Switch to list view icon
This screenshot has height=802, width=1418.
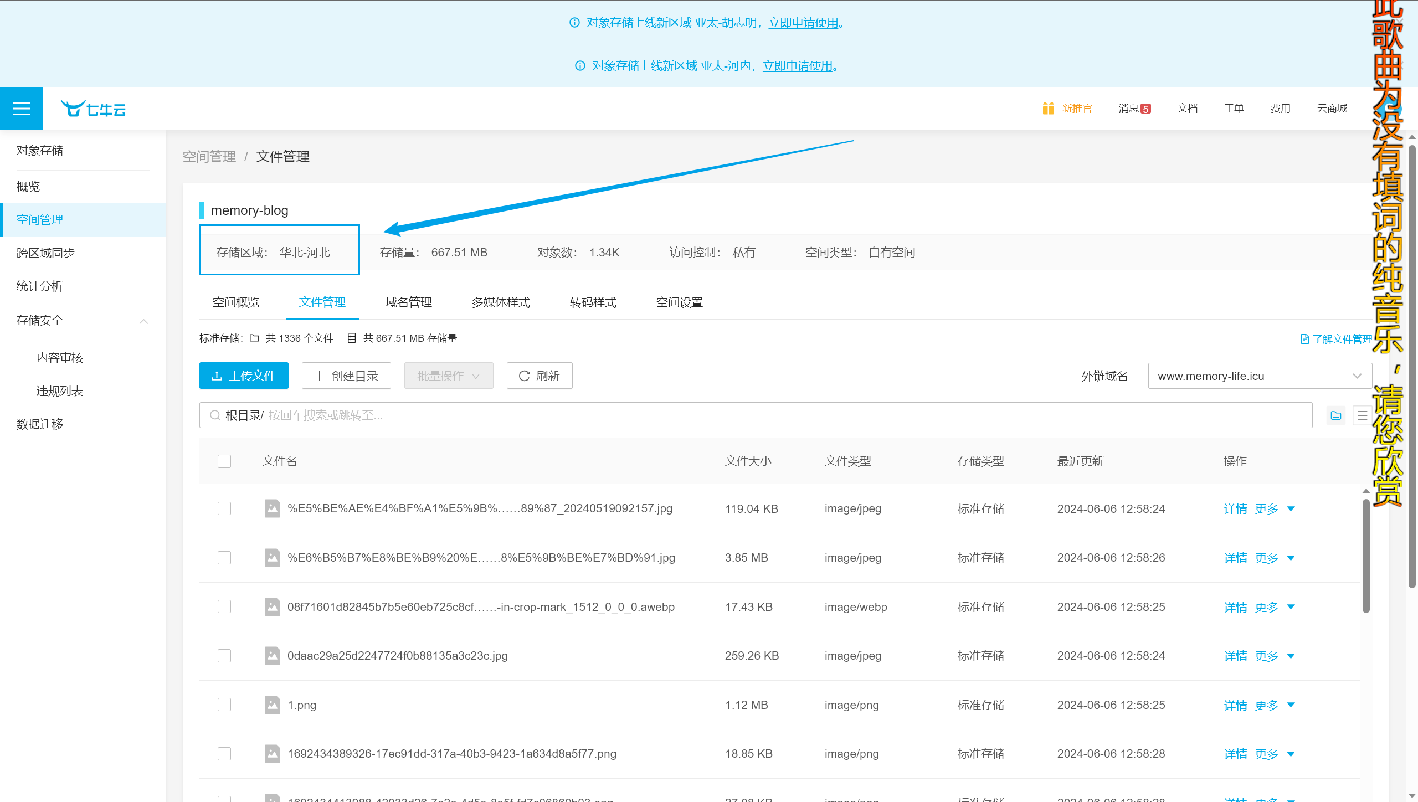click(1362, 415)
